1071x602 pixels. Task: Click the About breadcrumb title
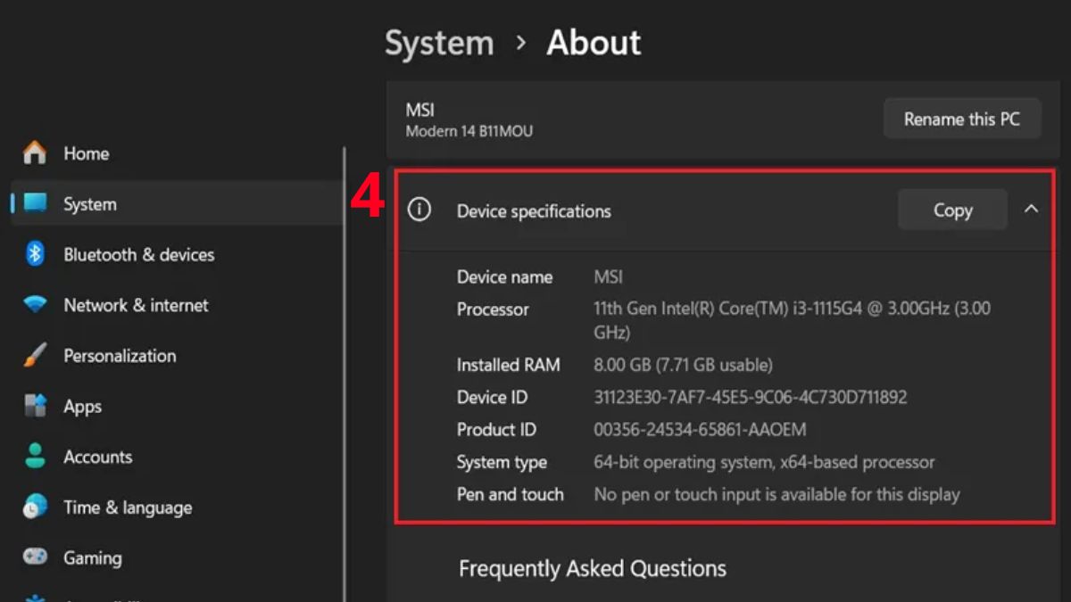click(x=594, y=43)
